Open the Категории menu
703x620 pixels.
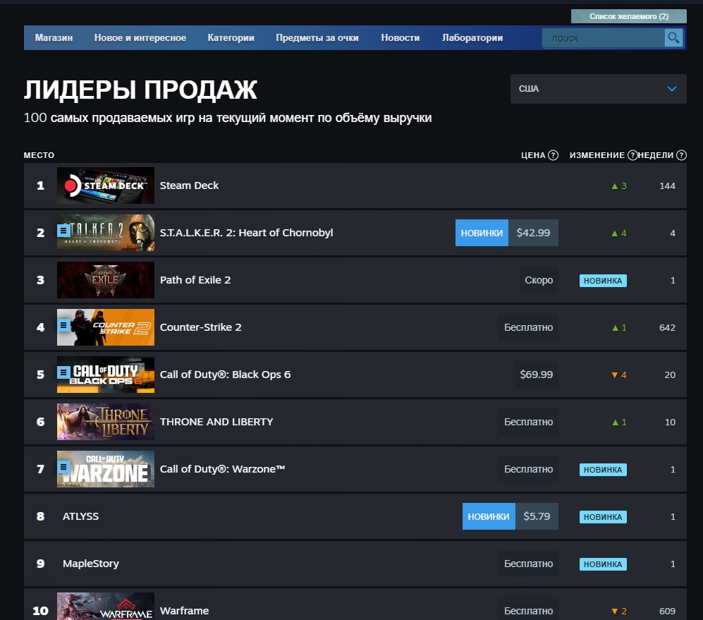coord(231,37)
